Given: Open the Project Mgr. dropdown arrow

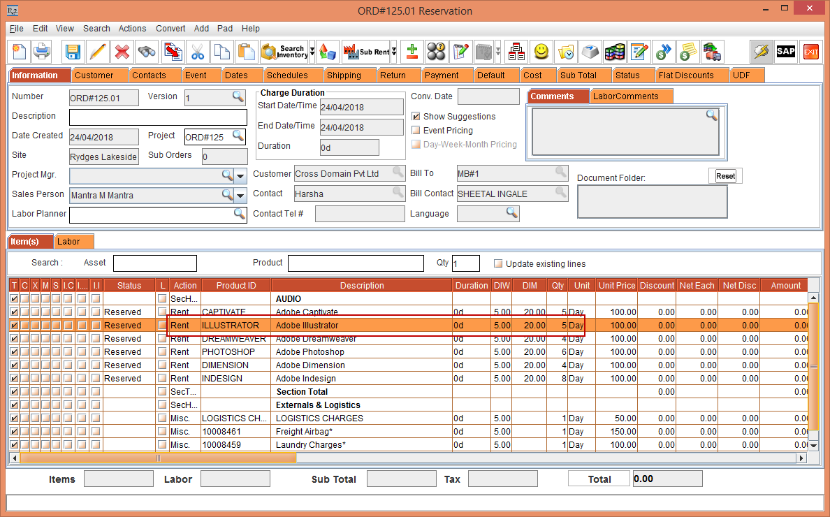Looking at the screenshot, I should [x=241, y=175].
